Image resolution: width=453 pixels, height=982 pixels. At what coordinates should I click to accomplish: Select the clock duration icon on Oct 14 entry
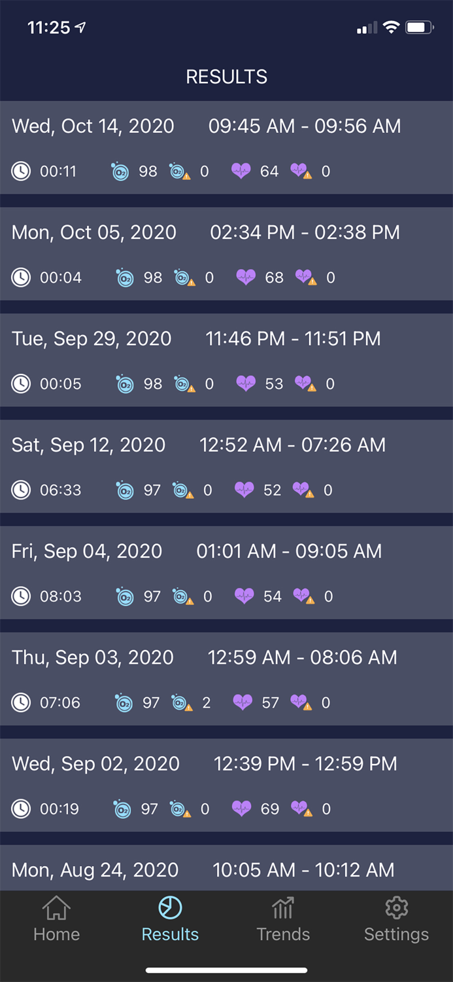pyautogui.click(x=20, y=171)
